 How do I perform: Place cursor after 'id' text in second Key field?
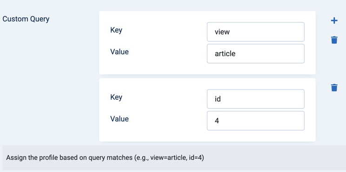click(221, 99)
